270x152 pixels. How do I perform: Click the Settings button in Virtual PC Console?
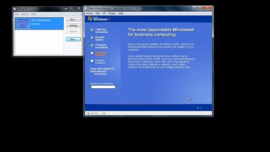(x=73, y=25)
